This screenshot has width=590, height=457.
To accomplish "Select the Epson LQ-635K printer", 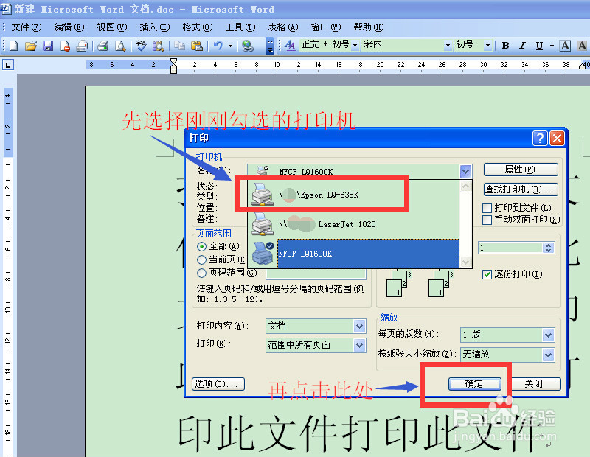I will tap(354, 195).
